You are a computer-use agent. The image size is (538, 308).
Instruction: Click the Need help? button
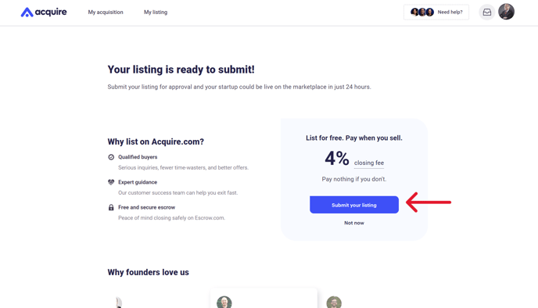point(436,13)
